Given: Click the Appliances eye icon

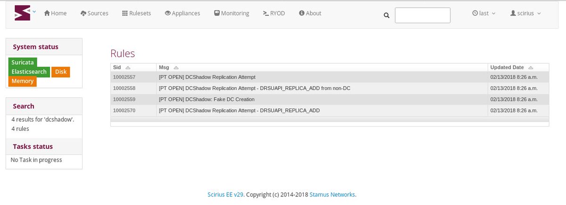Looking at the screenshot, I should pyautogui.click(x=168, y=13).
